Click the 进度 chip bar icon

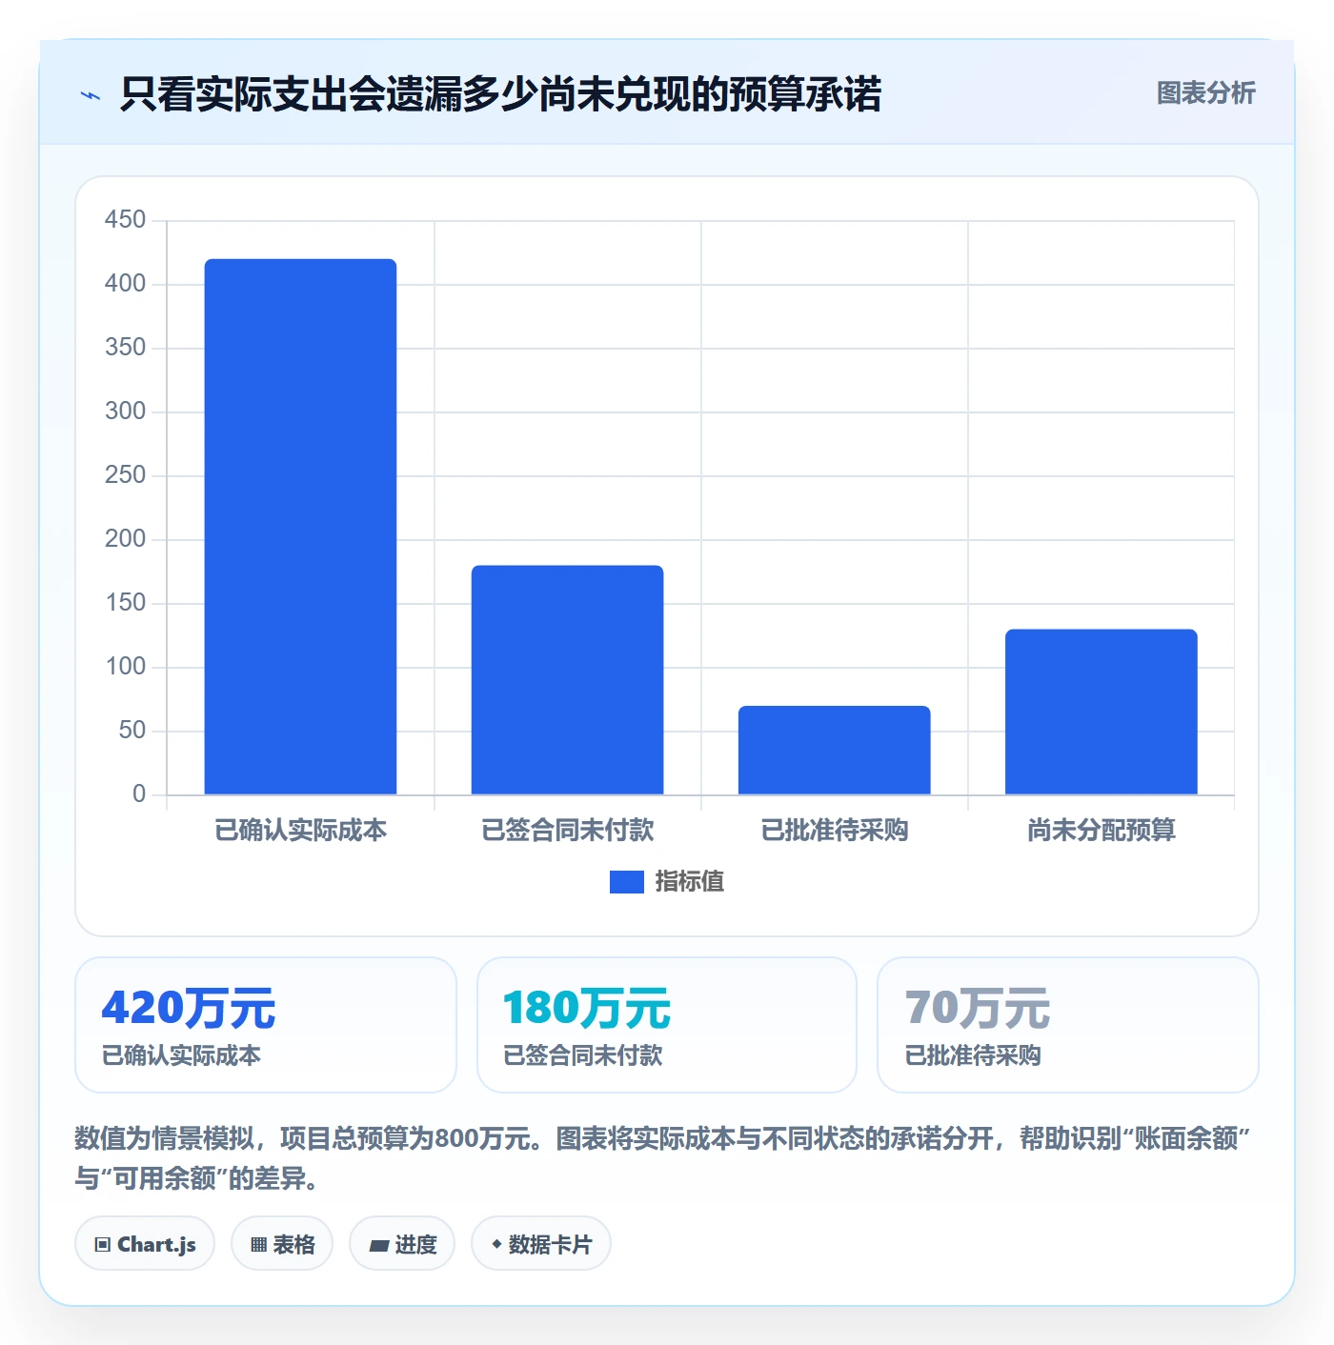(x=378, y=1245)
